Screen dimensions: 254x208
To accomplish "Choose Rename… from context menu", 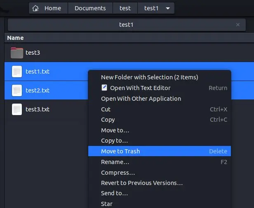I will pyautogui.click(x=115, y=162).
